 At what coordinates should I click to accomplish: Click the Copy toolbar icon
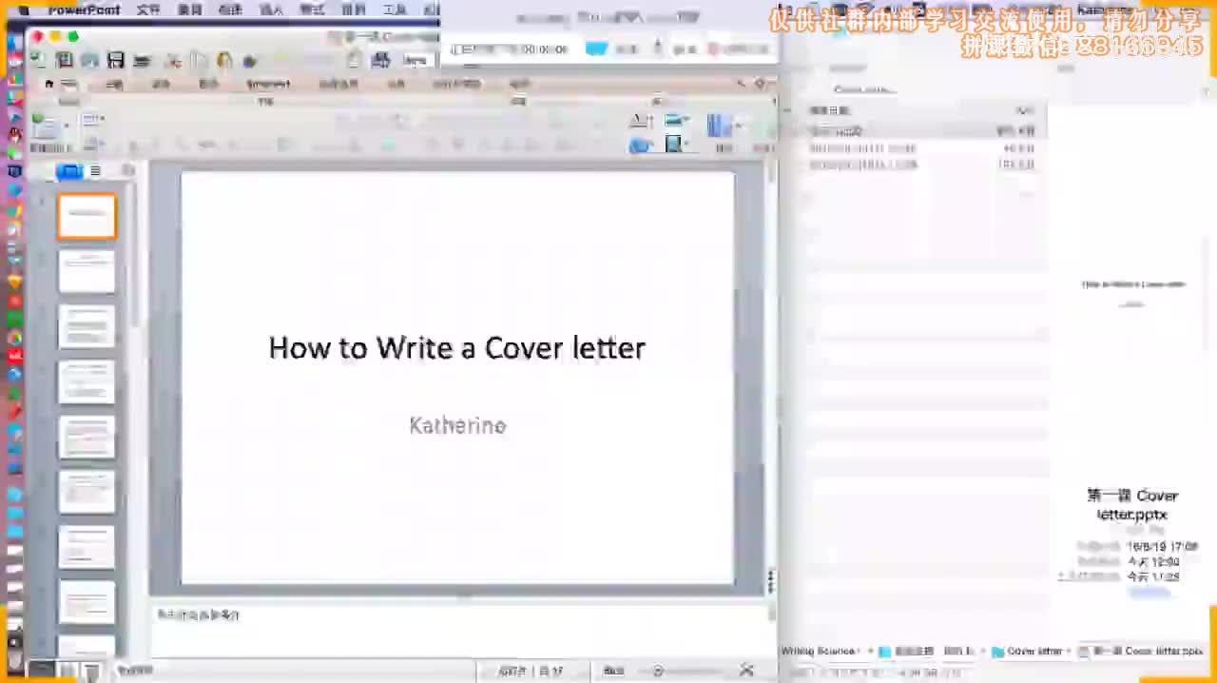click(199, 60)
